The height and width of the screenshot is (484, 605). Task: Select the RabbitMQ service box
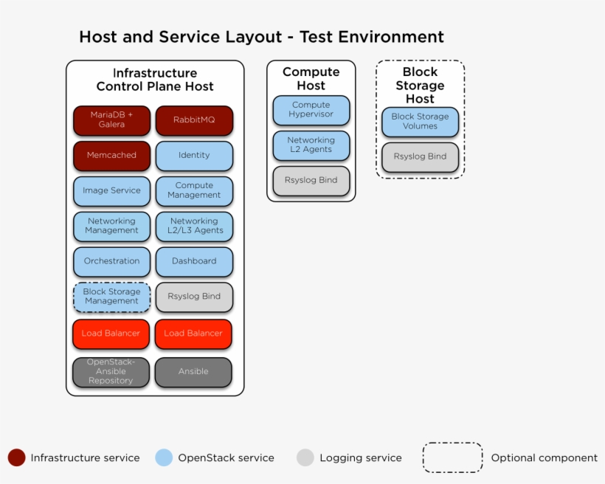point(194,120)
